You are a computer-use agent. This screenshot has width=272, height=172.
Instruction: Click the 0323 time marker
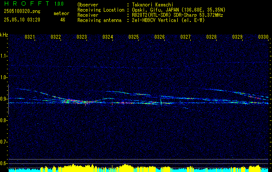(x=82, y=37)
